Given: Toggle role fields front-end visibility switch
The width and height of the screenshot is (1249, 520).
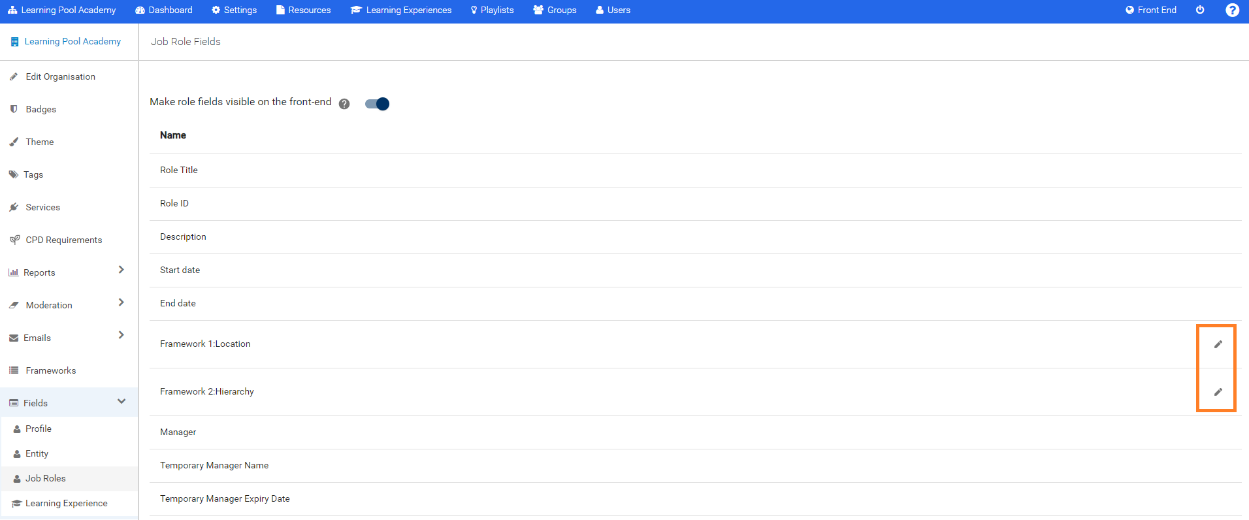Looking at the screenshot, I should (377, 104).
